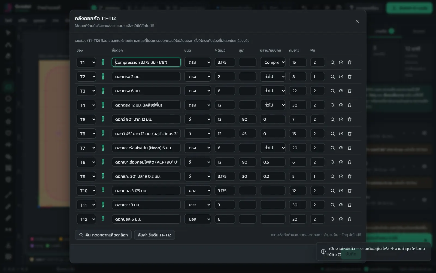Click the gauge icon in the T8 ACP row
This screenshot has height=273, width=436.
[x=341, y=162]
